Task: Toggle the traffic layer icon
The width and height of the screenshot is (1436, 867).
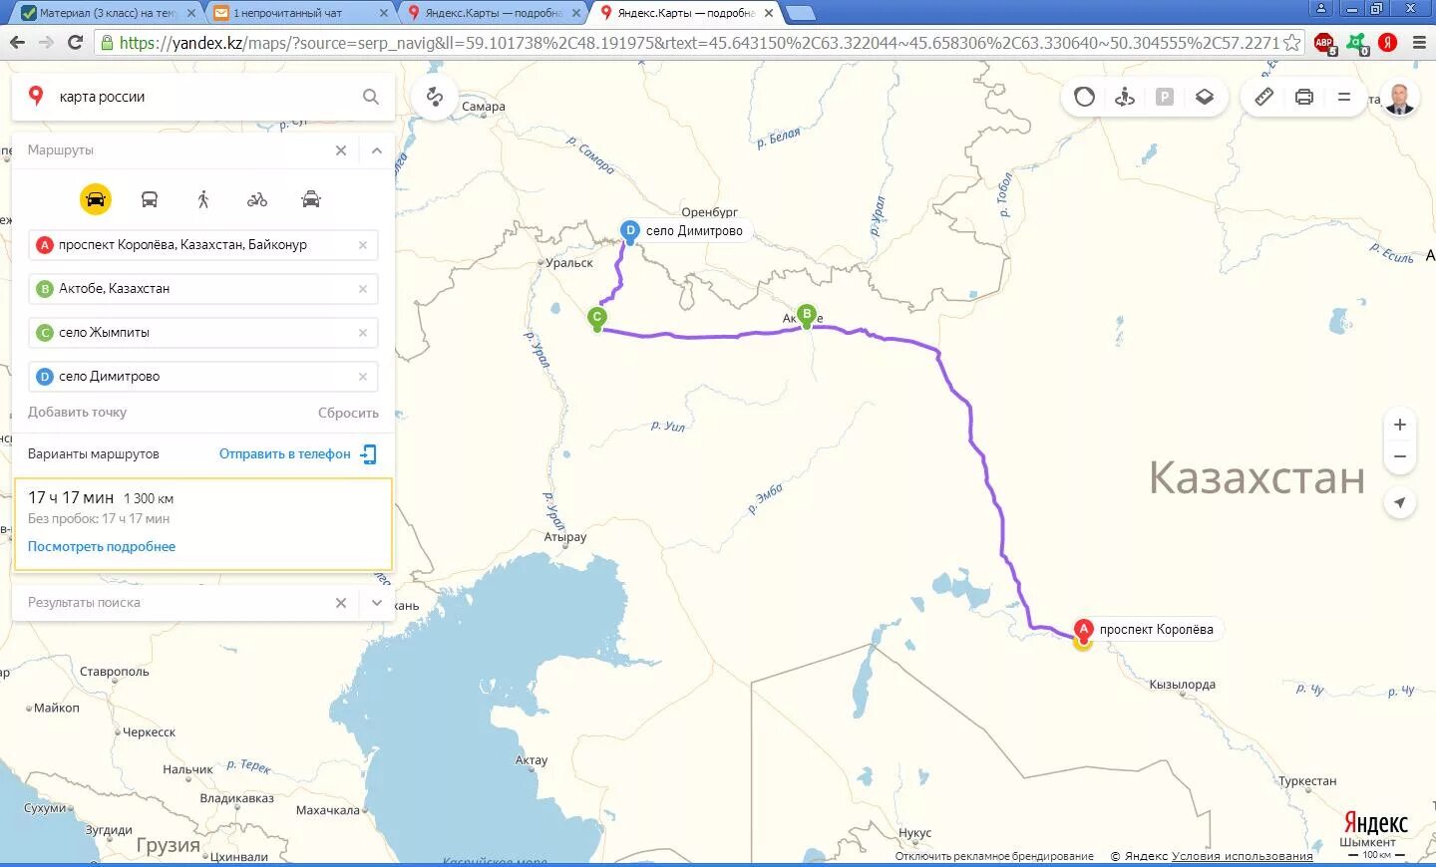Action: [1085, 97]
